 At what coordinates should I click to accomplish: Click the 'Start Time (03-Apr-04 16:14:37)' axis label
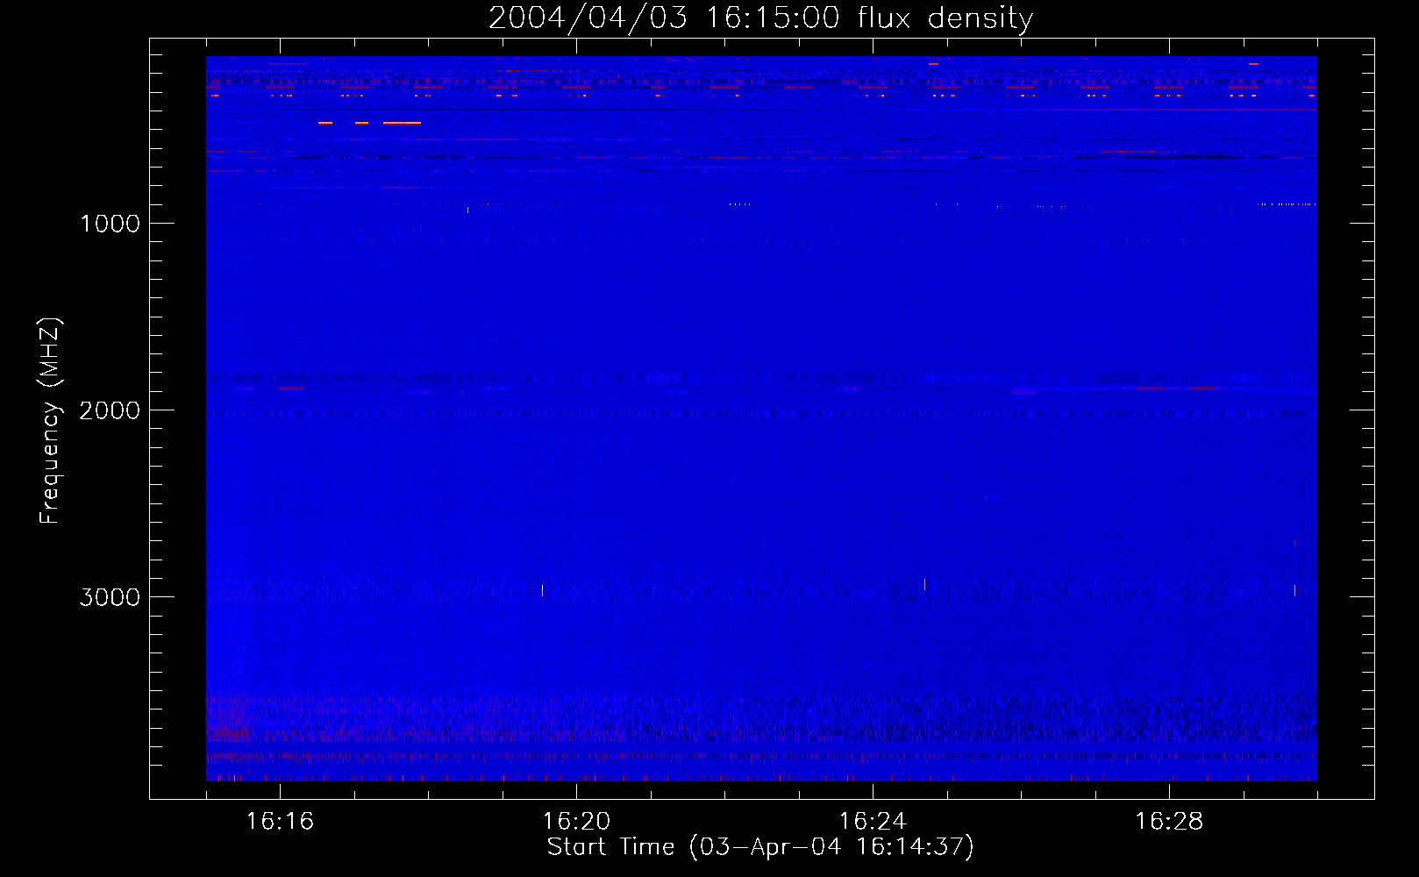pos(760,847)
